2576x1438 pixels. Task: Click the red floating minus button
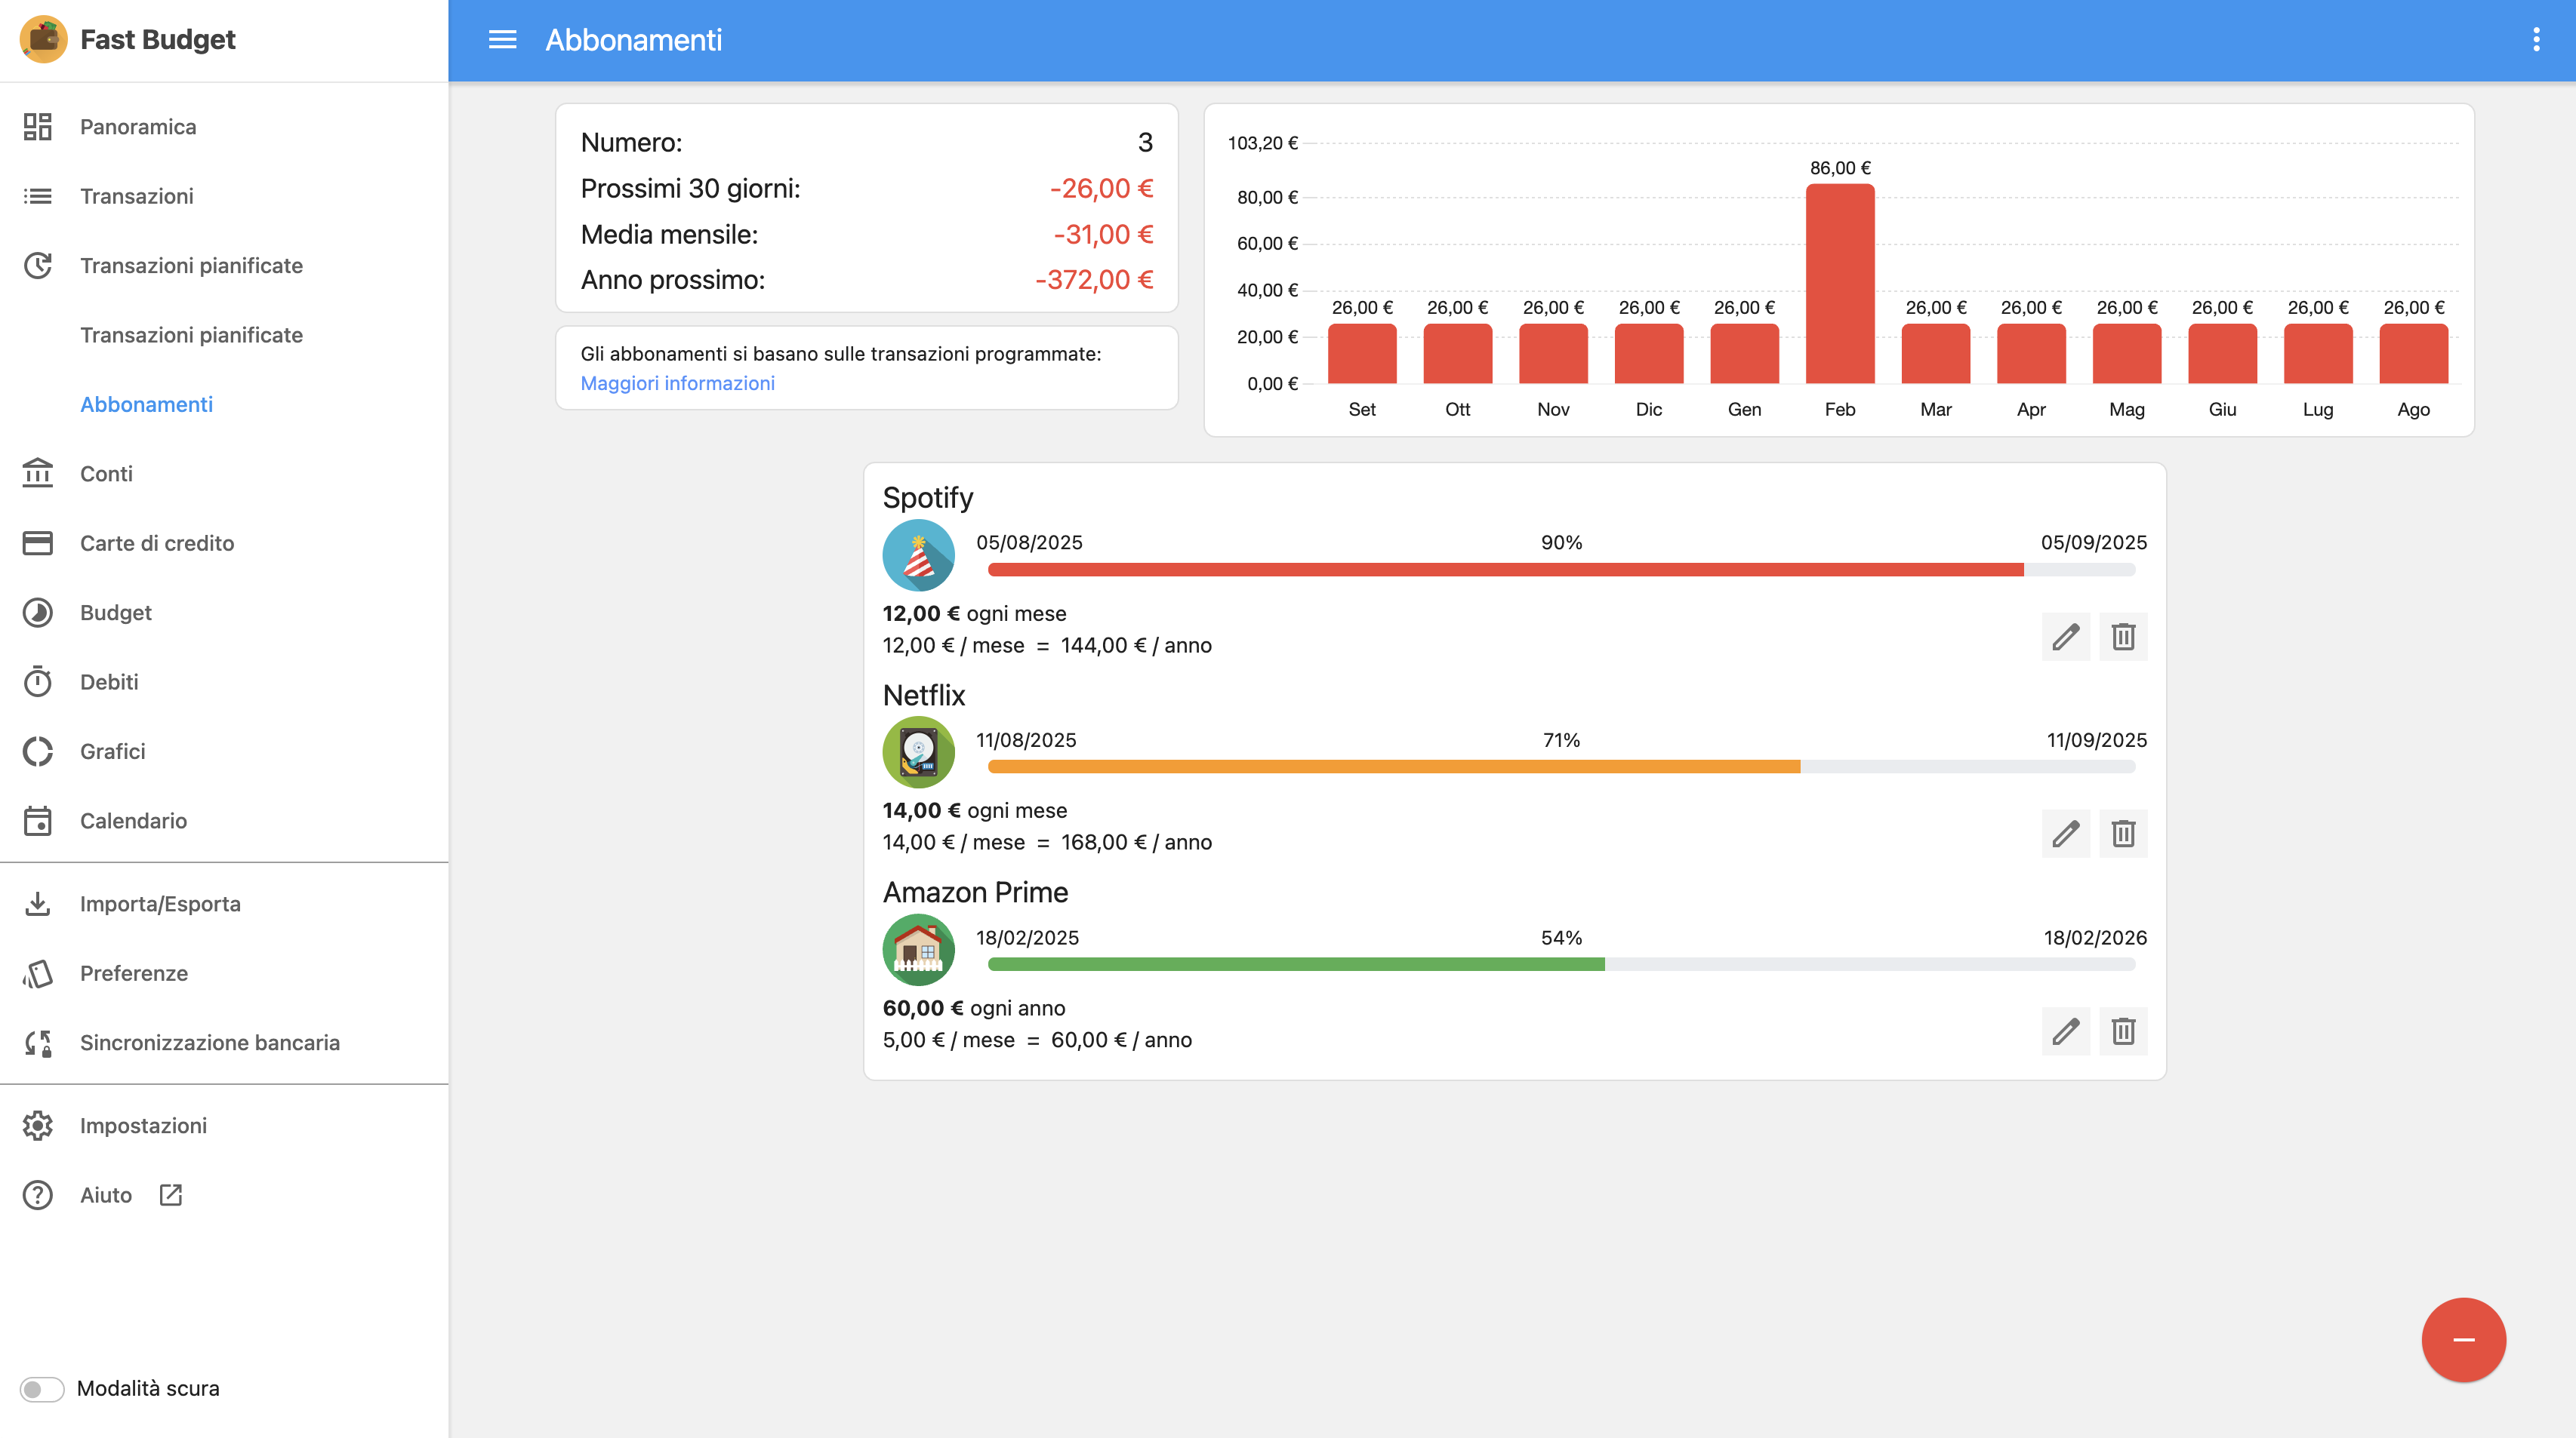(x=2463, y=1340)
